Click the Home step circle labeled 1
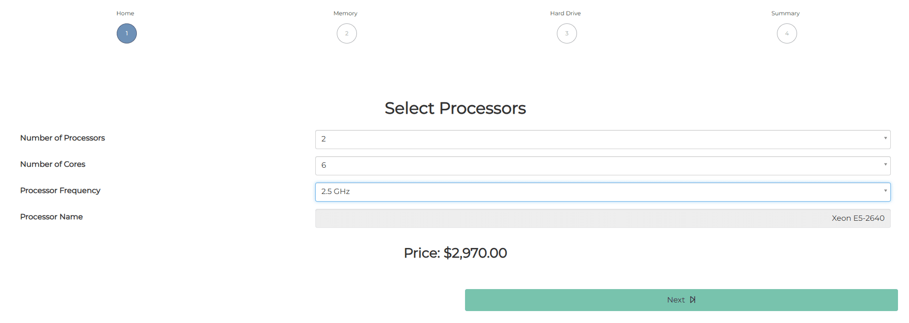The image size is (909, 323). 126,33
